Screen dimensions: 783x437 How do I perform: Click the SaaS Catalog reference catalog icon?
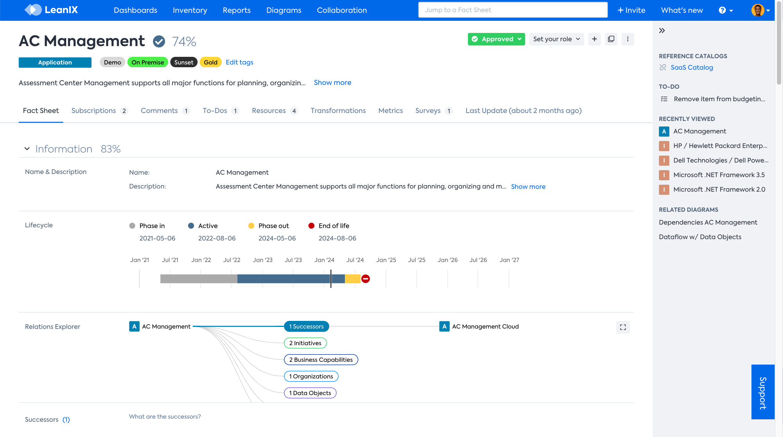click(x=663, y=67)
